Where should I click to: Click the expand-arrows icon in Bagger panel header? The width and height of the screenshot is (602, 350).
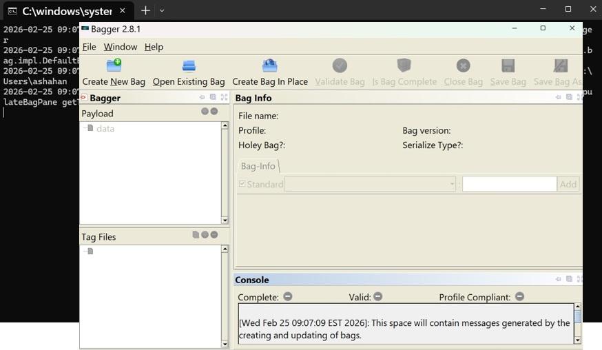click(x=224, y=97)
